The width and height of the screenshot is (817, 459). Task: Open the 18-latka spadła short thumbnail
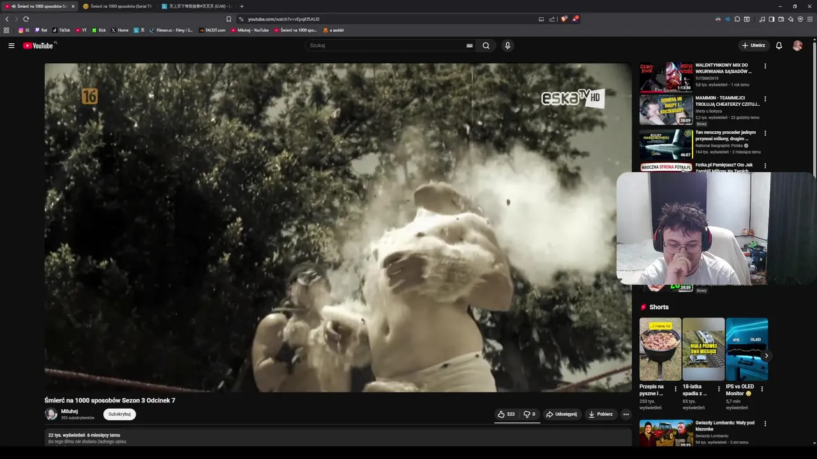pyautogui.click(x=703, y=349)
